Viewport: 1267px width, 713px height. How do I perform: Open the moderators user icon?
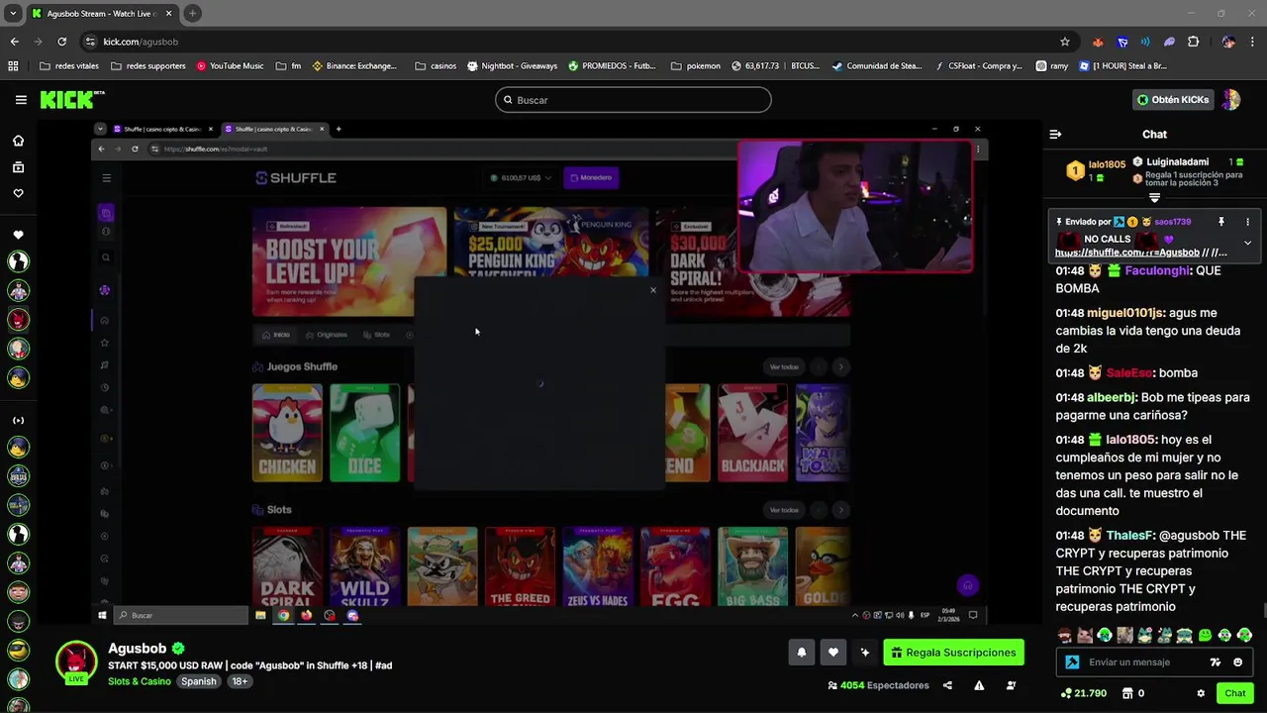1011,685
